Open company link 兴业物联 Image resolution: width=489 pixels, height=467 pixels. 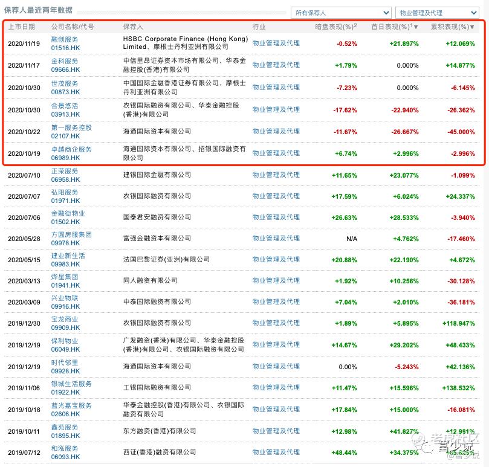pyautogui.click(x=65, y=298)
